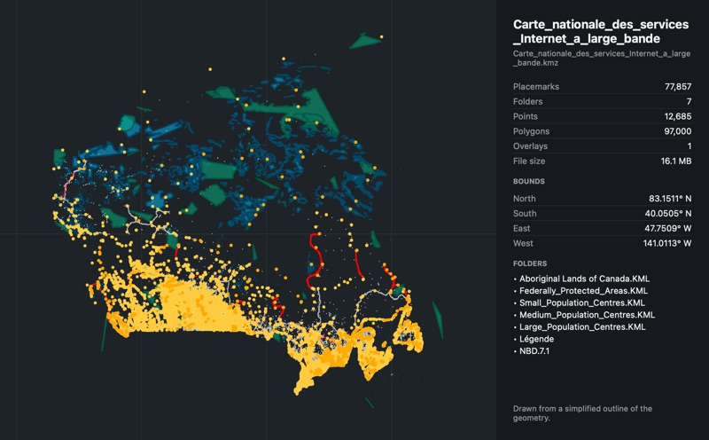Click the East bound label
This screenshot has width=709, height=440.
tap(521, 229)
